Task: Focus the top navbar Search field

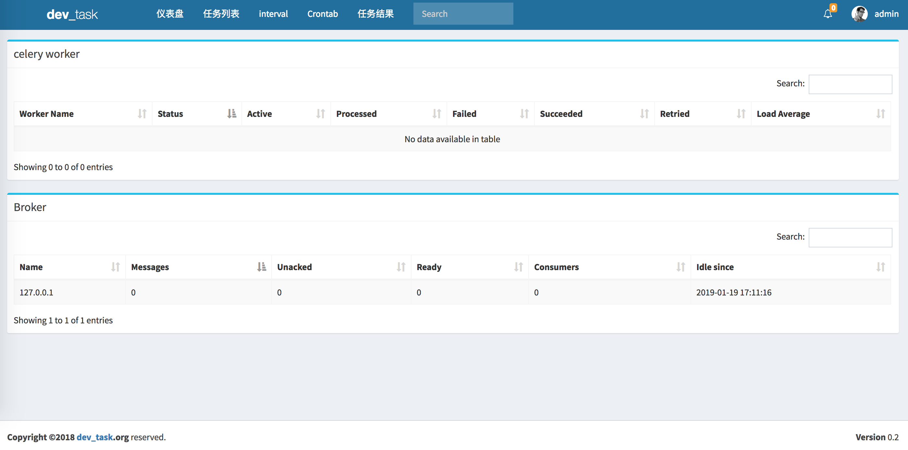Action: (463, 14)
